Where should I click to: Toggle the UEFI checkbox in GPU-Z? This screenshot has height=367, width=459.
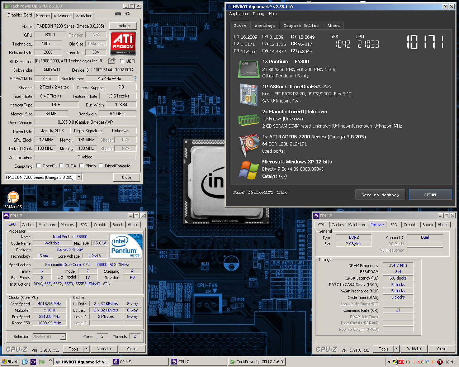[122, 61]
